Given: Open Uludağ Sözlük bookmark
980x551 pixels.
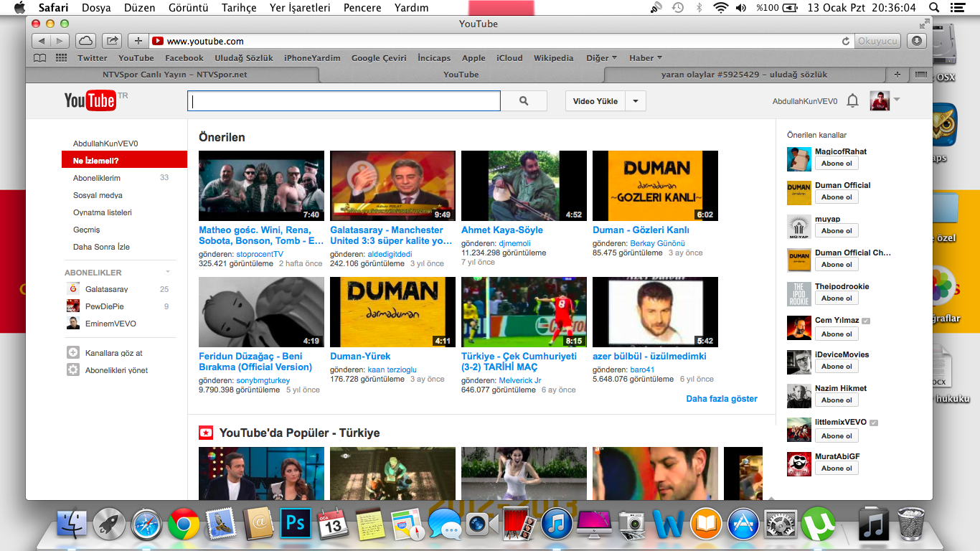Looking at the screenshot, I should (x=244, y=58).
